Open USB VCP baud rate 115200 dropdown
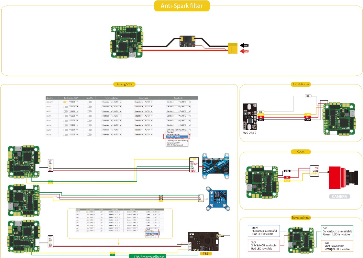The height and width of the screenshot is (258, 363). (74, 102)
